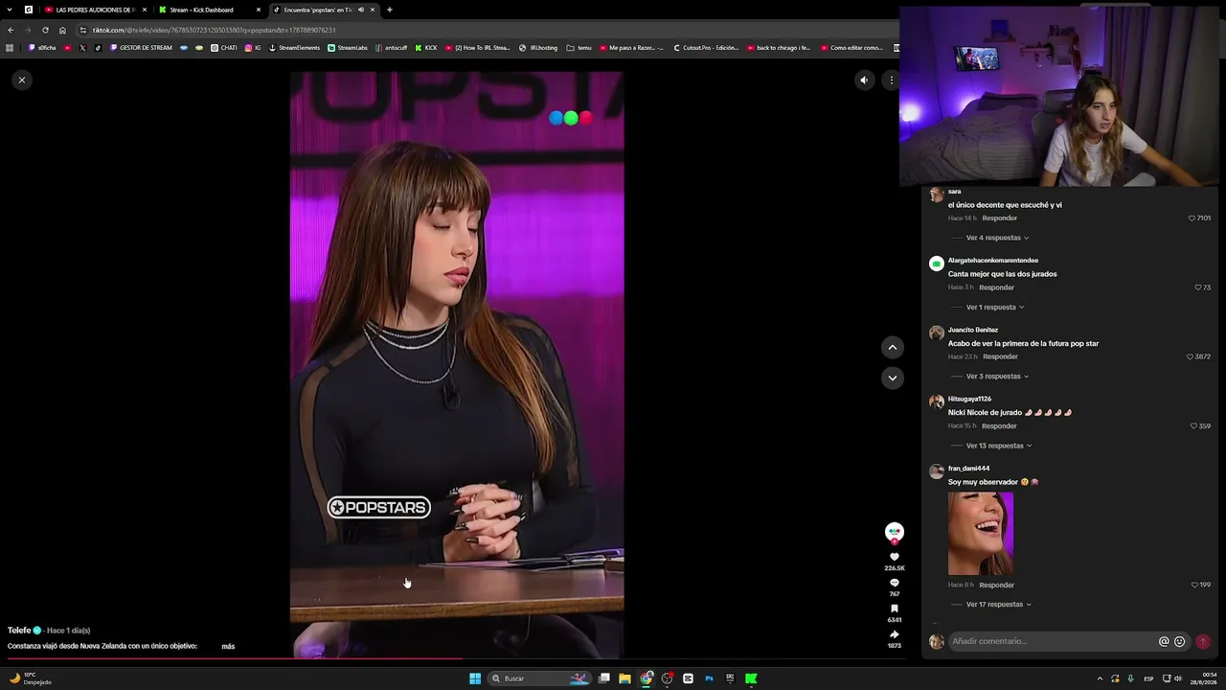Seek on the red video progress bar
1226x690 pixels.
click(x=457, y=658)
